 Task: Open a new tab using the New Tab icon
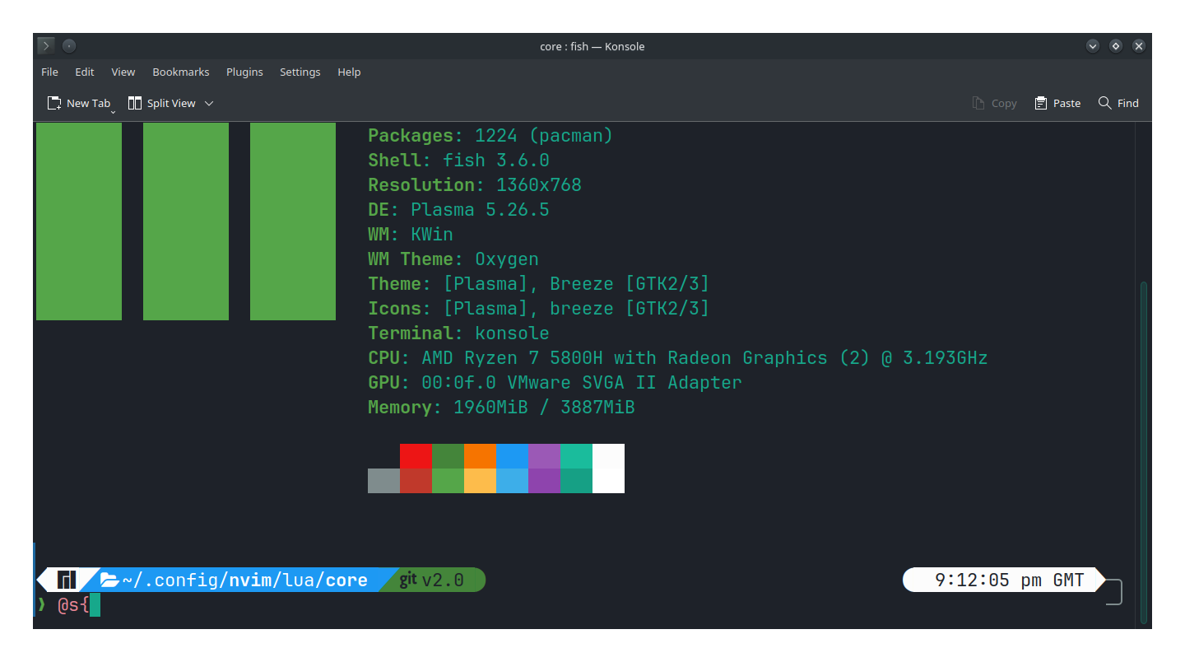point(53,102)
